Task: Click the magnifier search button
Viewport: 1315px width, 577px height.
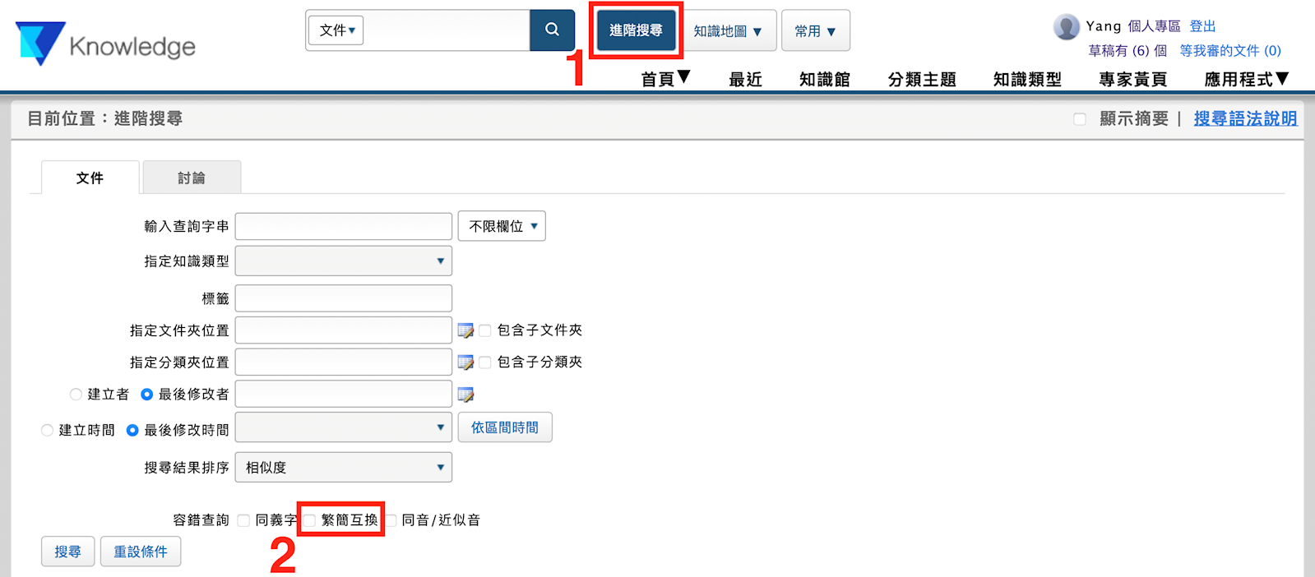Action: pos(552,30)
